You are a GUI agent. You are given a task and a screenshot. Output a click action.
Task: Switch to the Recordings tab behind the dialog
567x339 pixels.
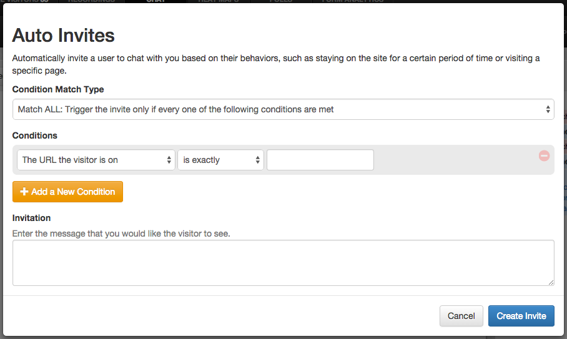pos(92,1)
